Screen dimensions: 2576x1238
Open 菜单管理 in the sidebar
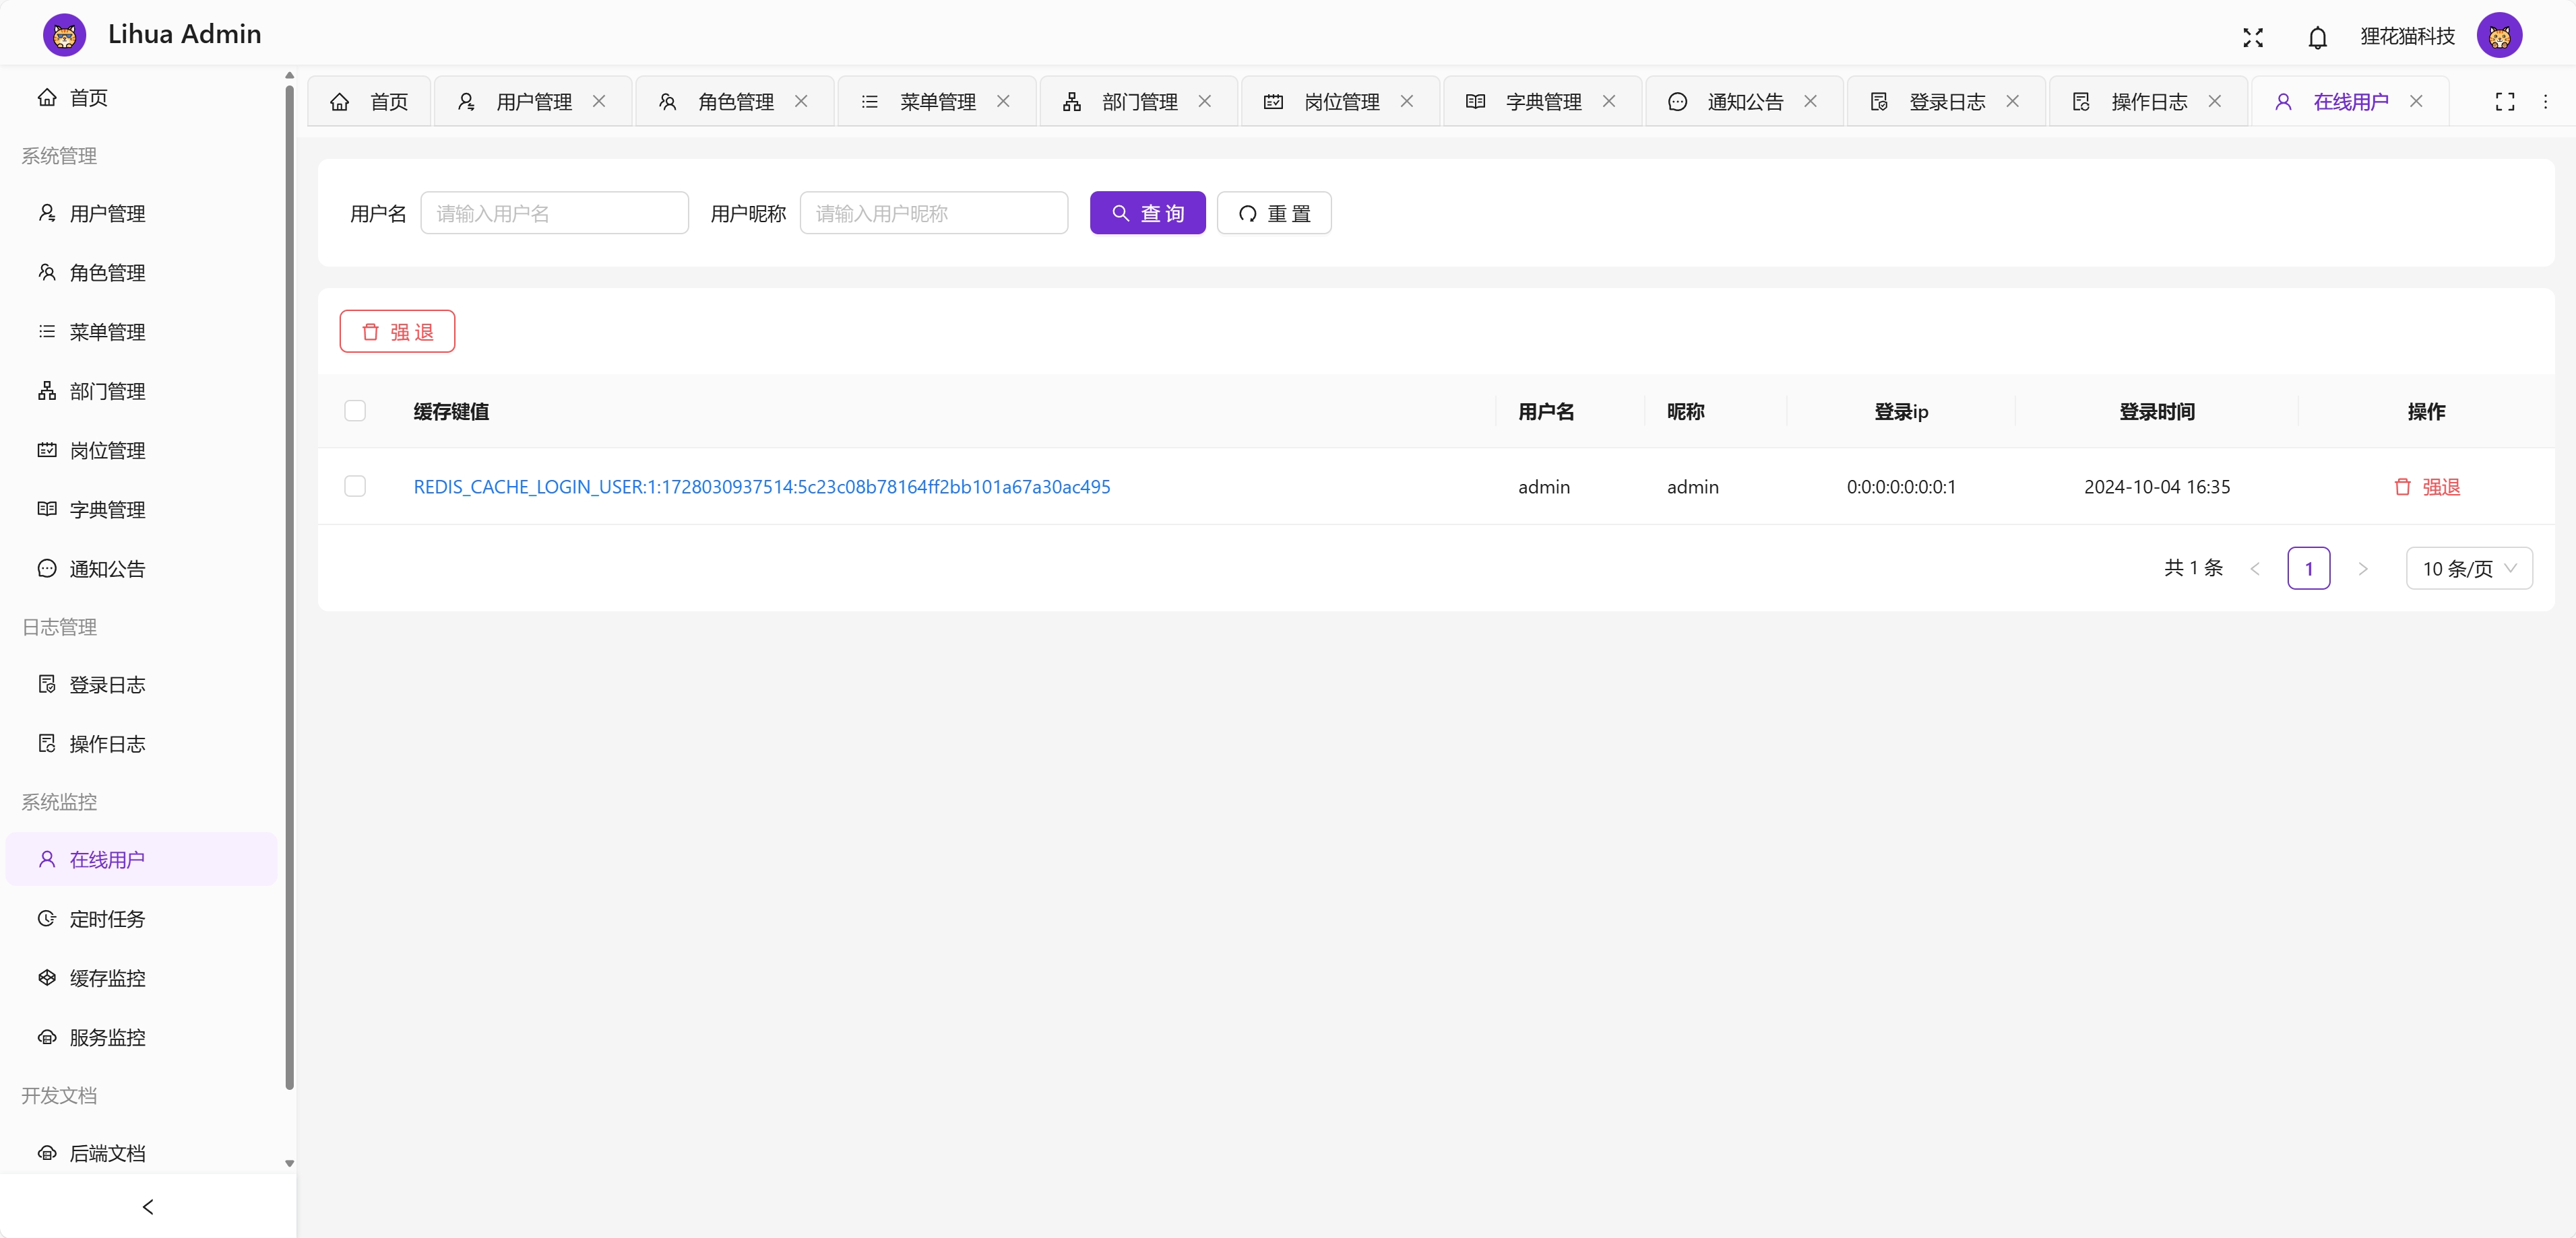tap(141, 331)
